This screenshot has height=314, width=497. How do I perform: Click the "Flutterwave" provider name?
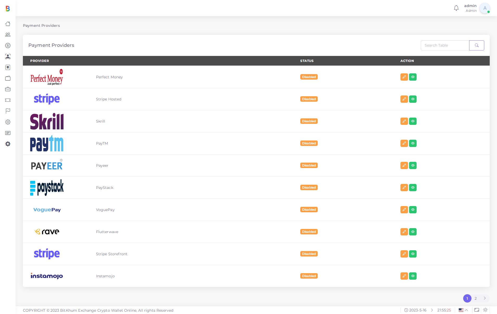[x=107, y=232]
